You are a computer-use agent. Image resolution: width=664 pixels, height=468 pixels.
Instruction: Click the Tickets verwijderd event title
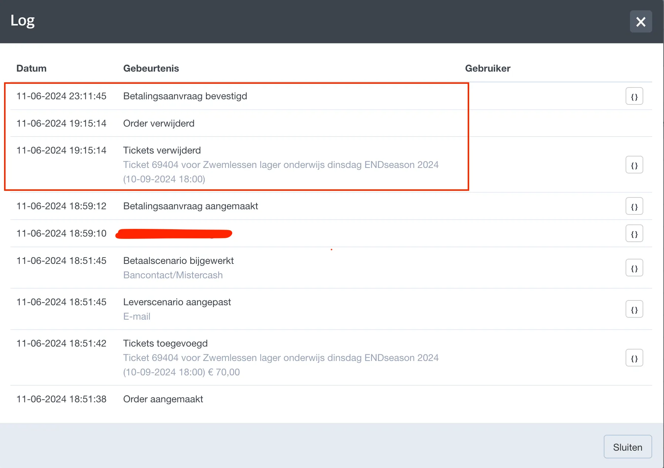pos(162,150)
